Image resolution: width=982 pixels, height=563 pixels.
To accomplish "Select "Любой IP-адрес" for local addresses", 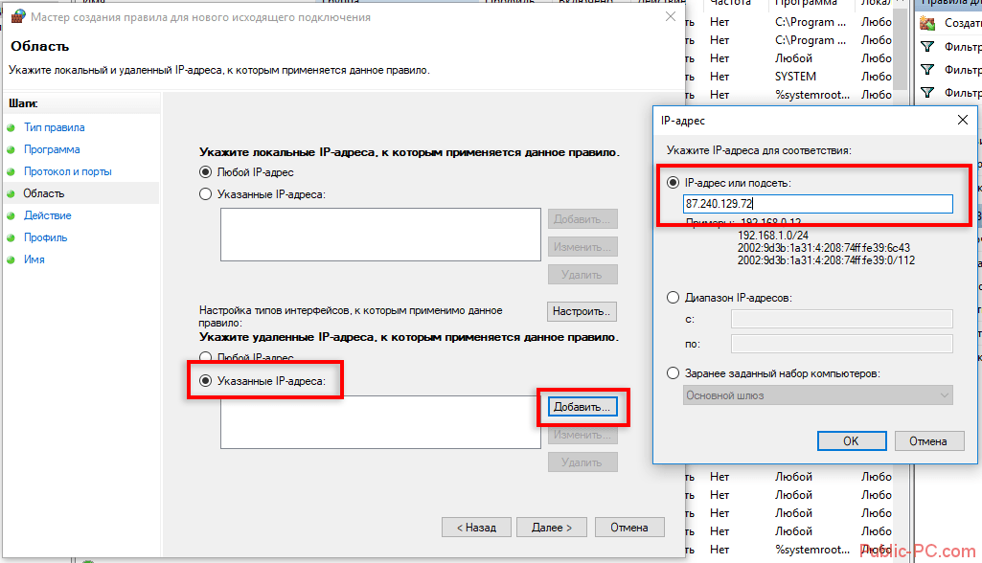I will pyautogui.click(x=205, y=172).
